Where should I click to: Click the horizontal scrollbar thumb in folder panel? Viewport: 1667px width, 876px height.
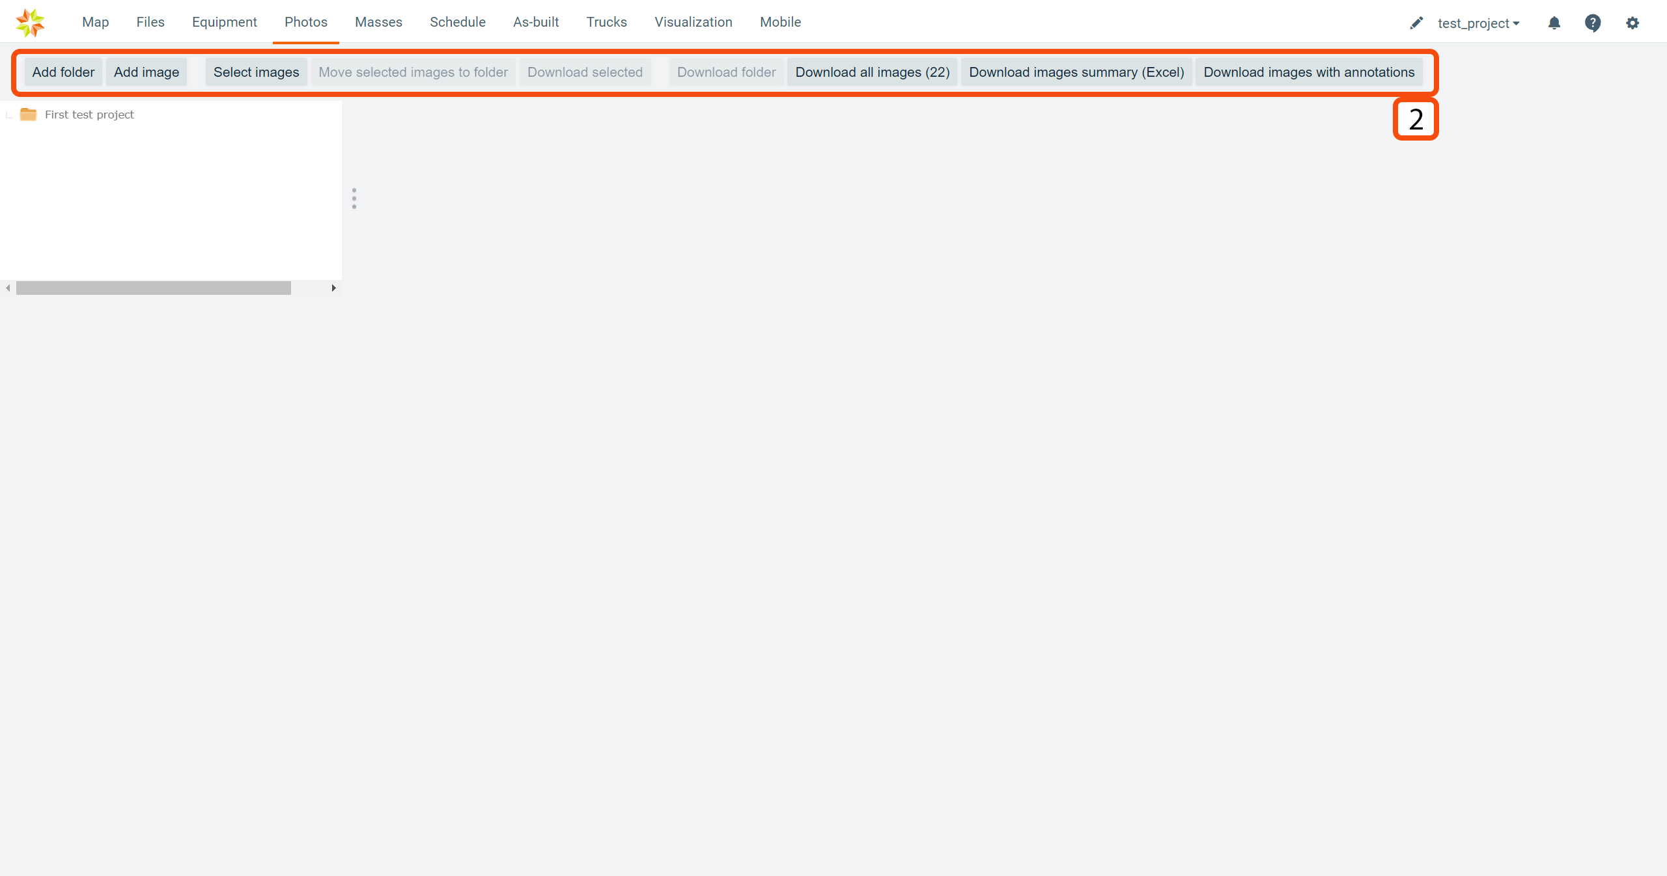(x=154, y=288)
